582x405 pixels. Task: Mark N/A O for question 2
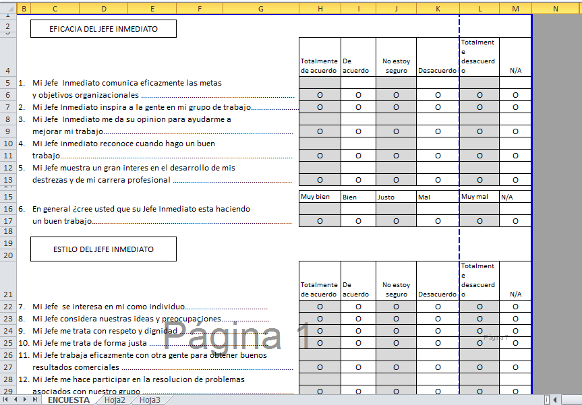pyautogui.click(x=515, y=107)
